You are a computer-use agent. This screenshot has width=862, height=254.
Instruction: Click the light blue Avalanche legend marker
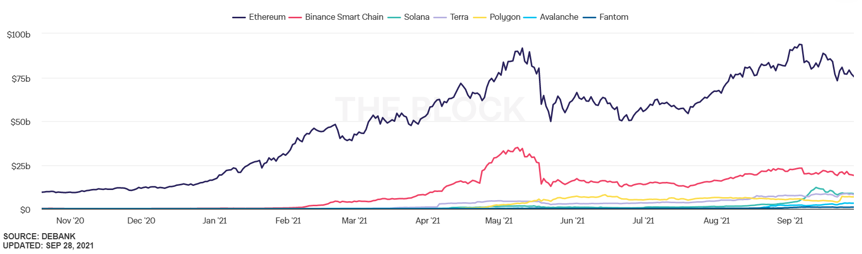coord(530,17)
